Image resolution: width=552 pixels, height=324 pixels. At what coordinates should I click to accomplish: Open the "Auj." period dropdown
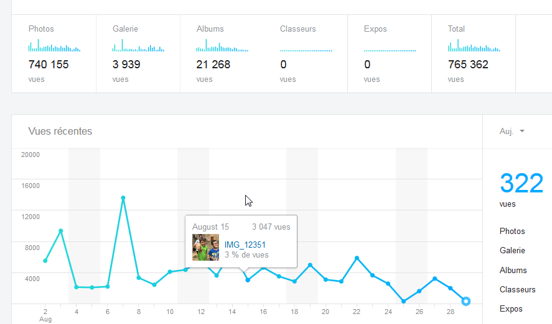coord(512,132)
